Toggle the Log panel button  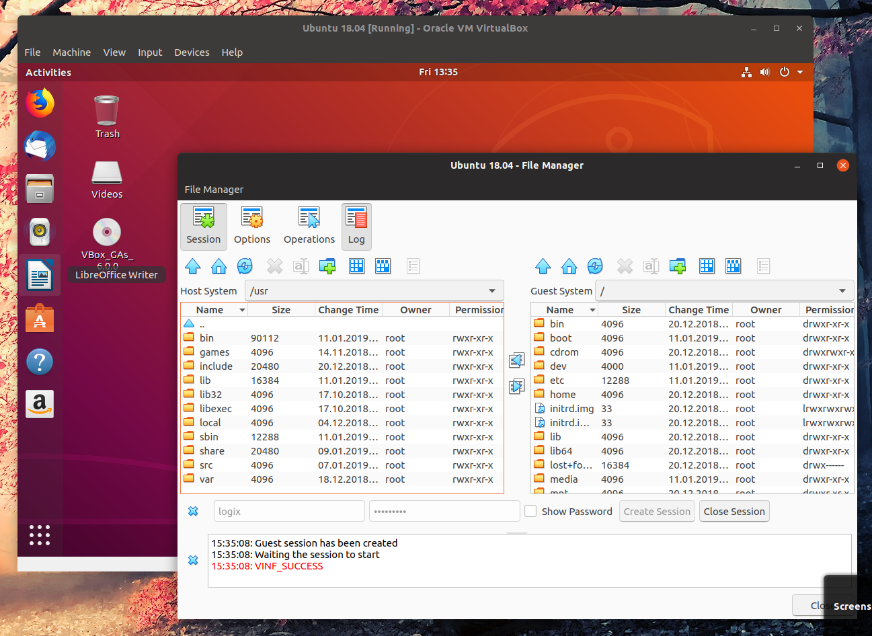click(x=356, y=226)
